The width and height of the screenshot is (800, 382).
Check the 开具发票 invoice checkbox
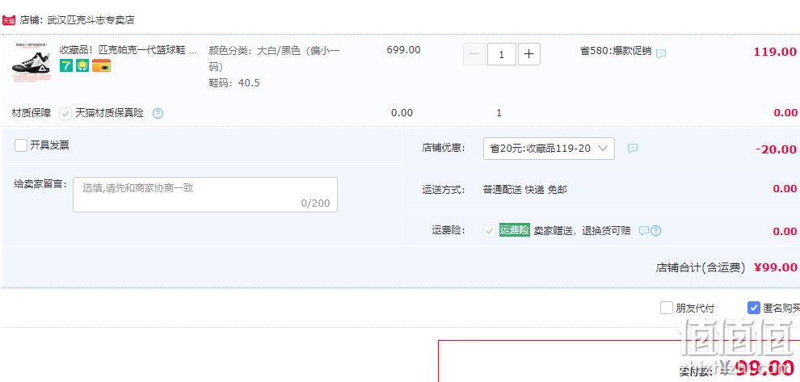(21, 145)
